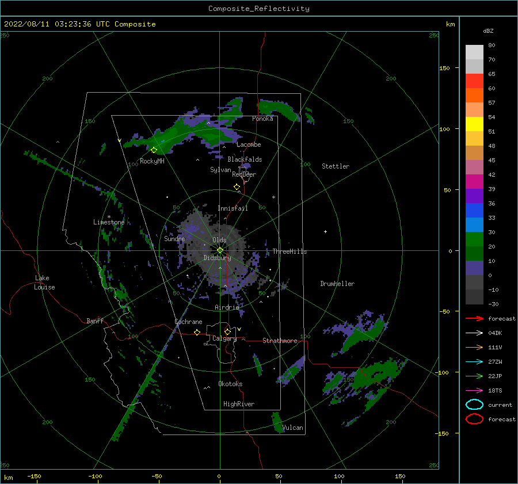
Task: Click the Vulcan town label
Action: pyautogui.click(x=292, y=428)
